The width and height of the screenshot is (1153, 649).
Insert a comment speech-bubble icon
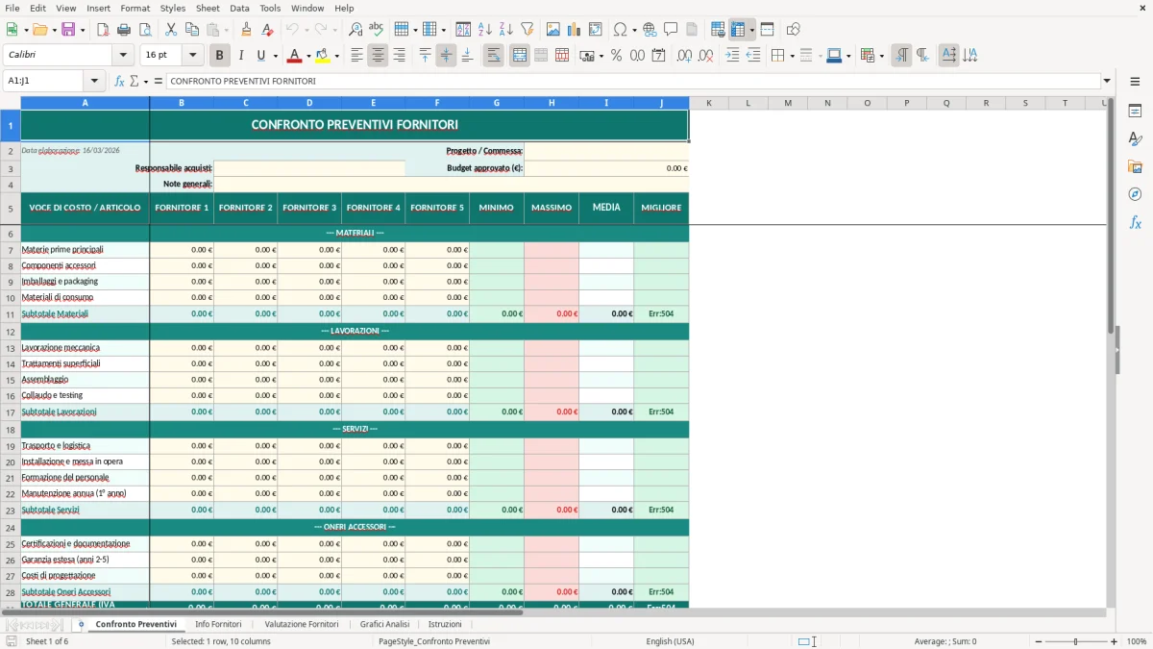tap(671, 30)
